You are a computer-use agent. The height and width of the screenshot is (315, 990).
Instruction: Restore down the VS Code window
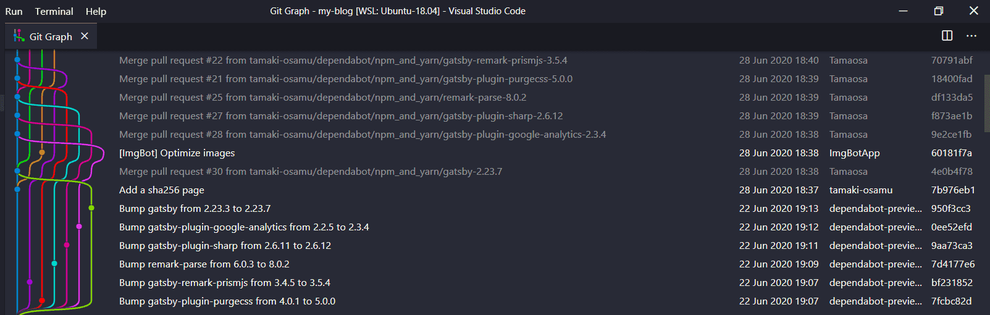pos(938,11)
